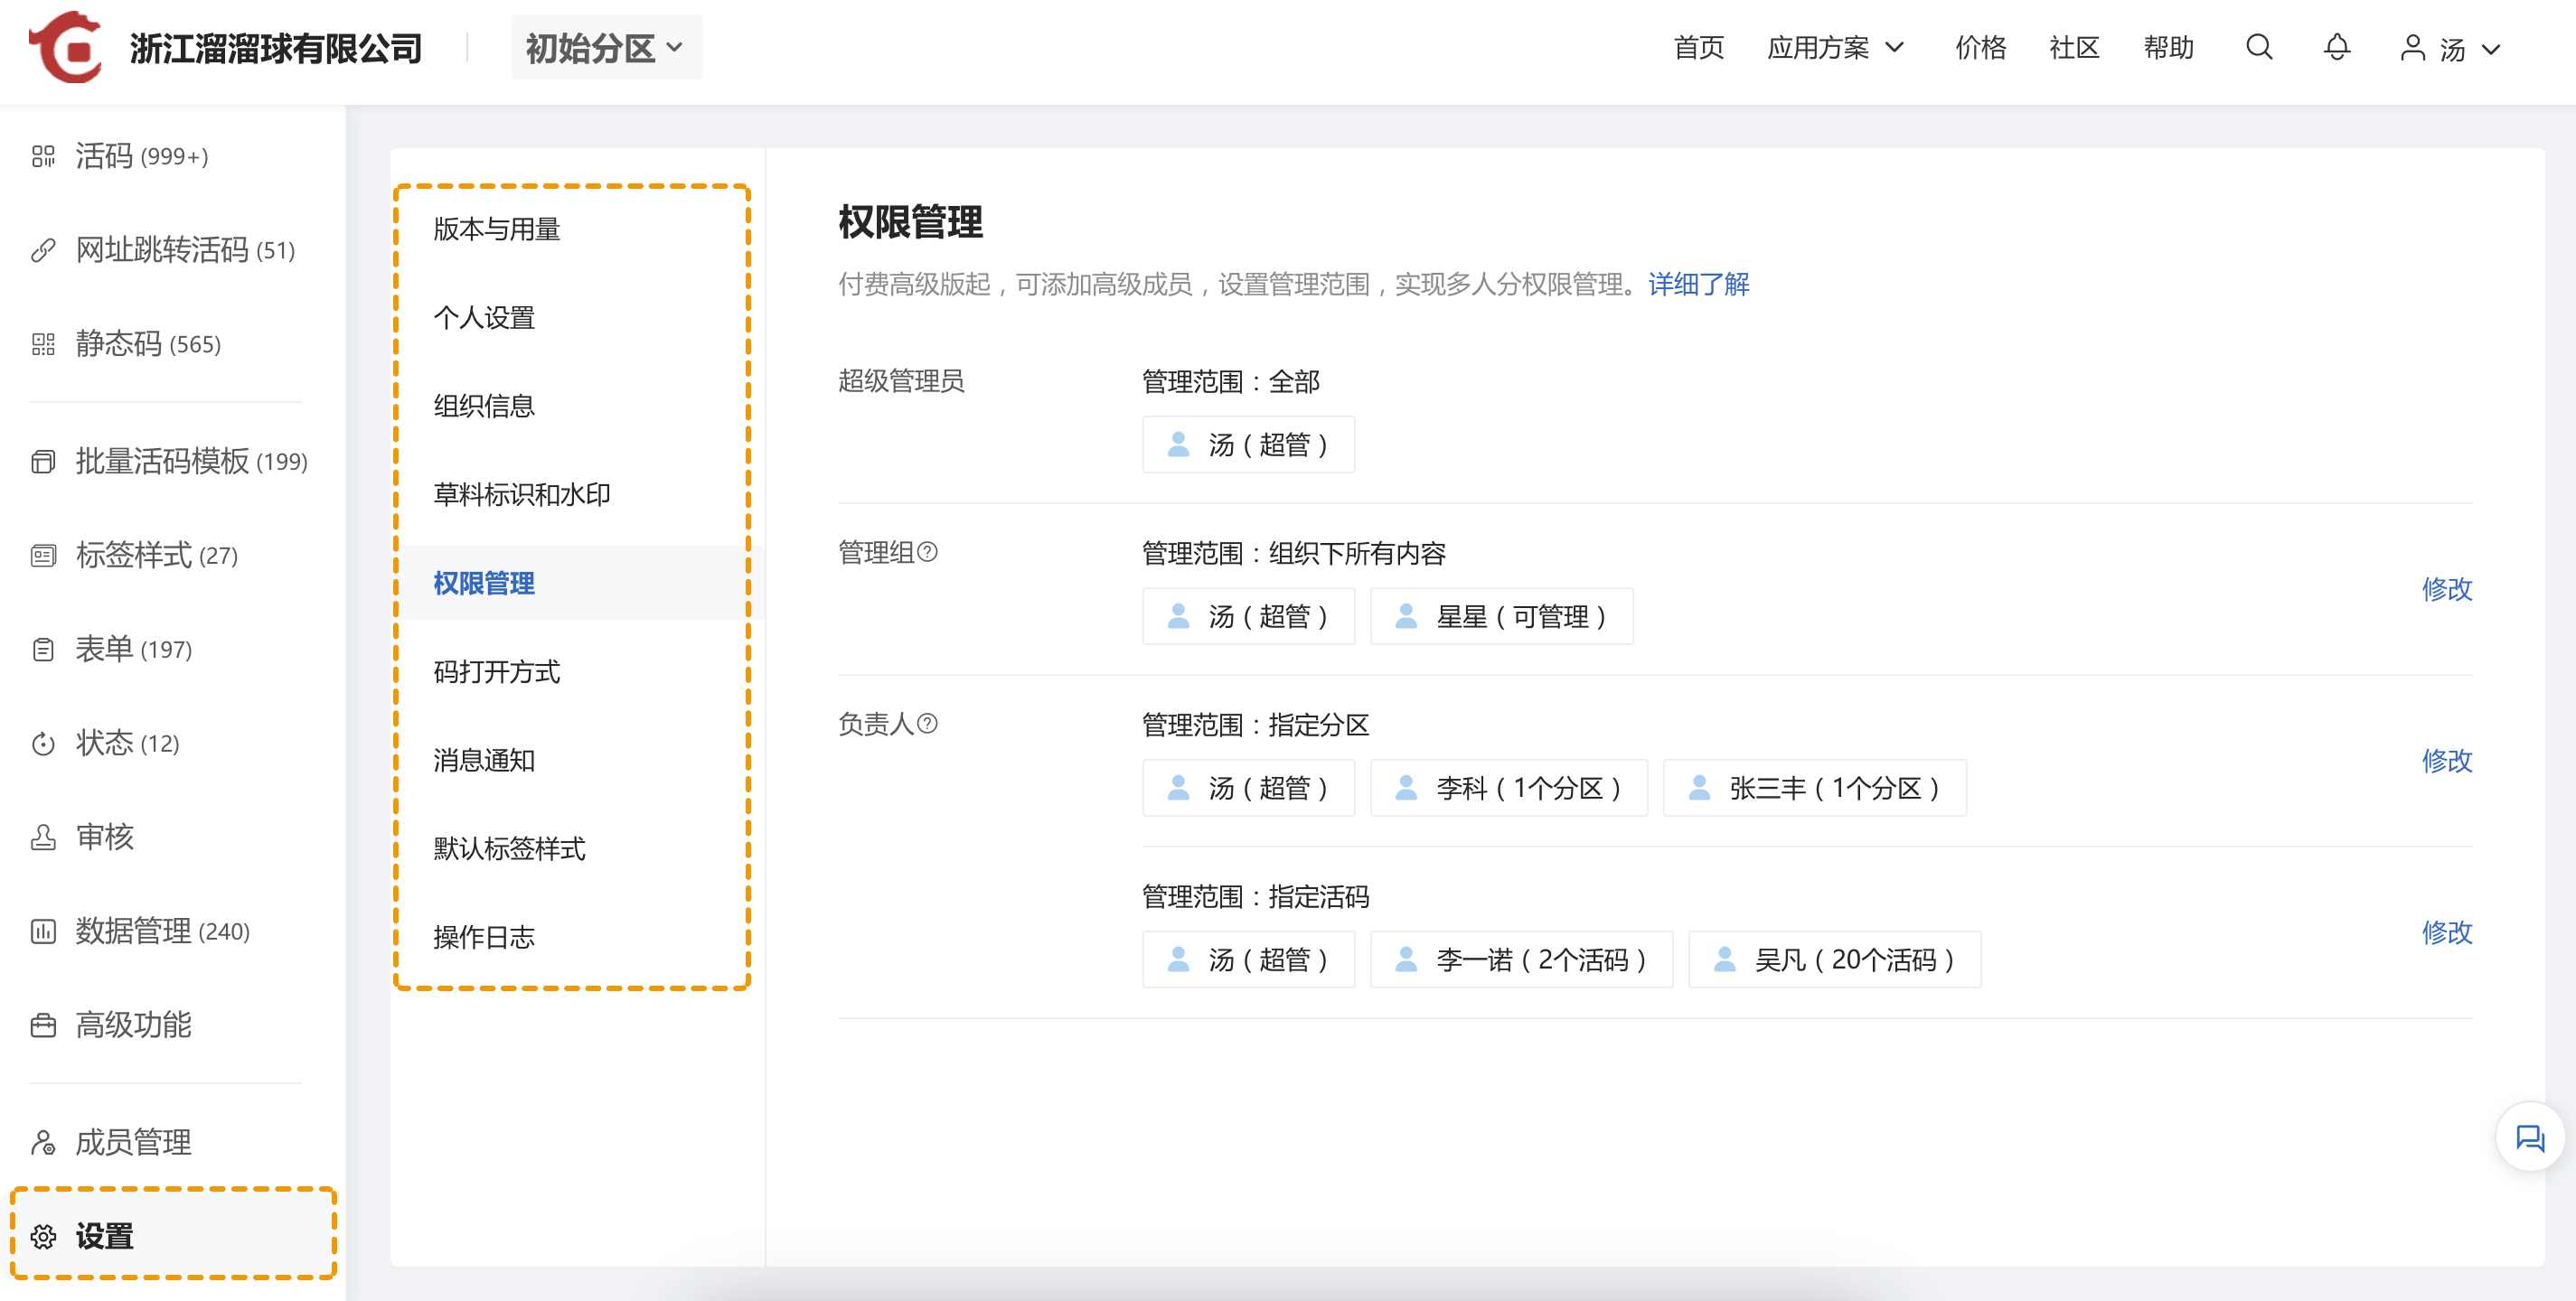This screenshot has width=2576, height=1301.
Task: Click 汤（超管）chip under 指定活码
Action: tap(1248, 960)
